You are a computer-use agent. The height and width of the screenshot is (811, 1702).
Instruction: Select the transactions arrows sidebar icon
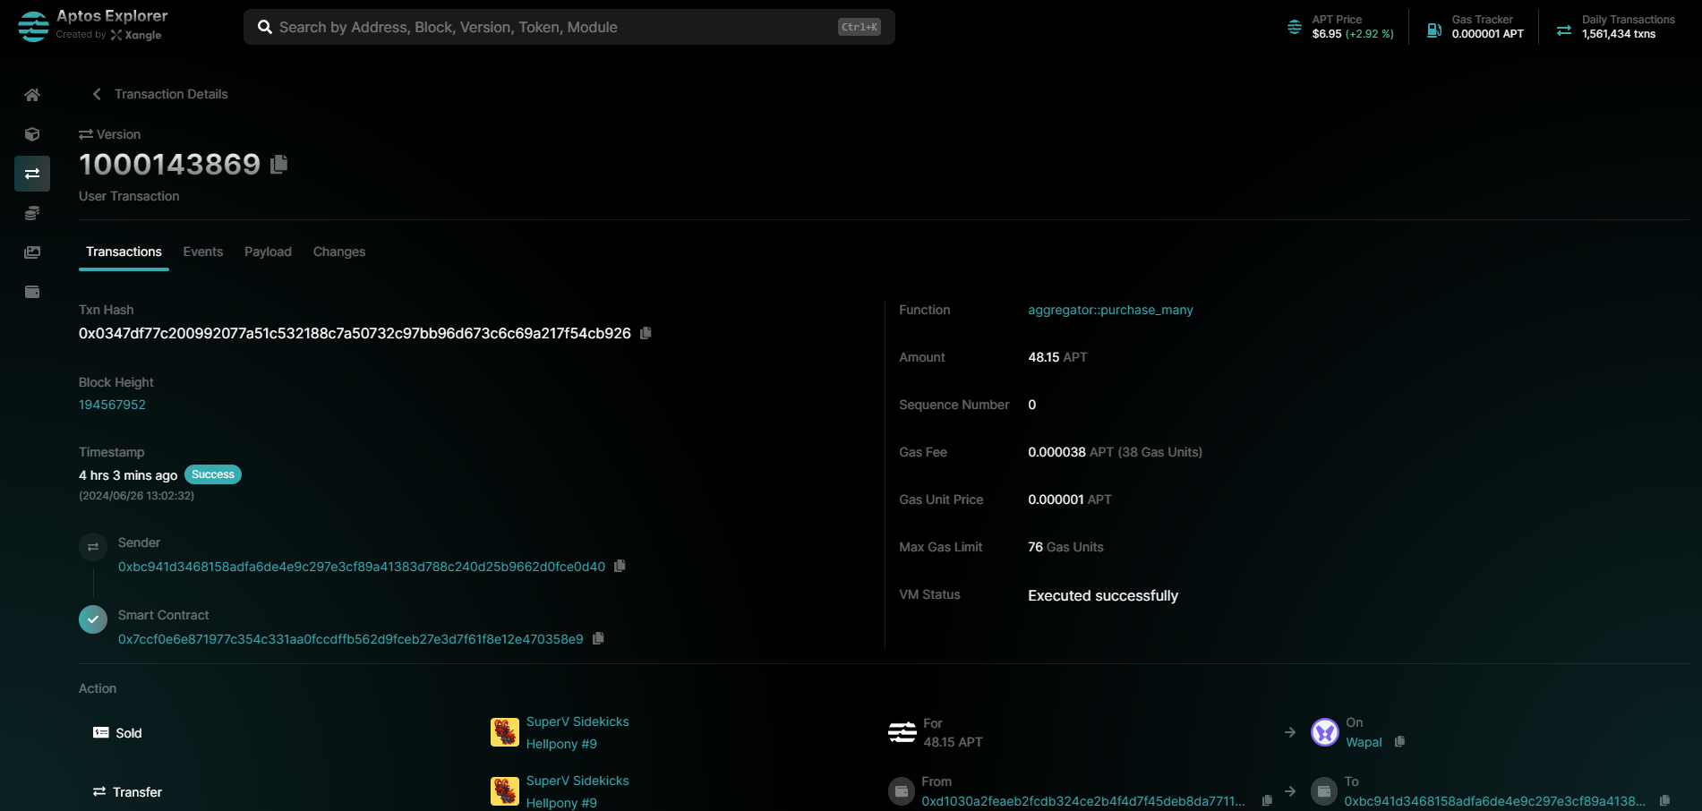pos(32,174)
